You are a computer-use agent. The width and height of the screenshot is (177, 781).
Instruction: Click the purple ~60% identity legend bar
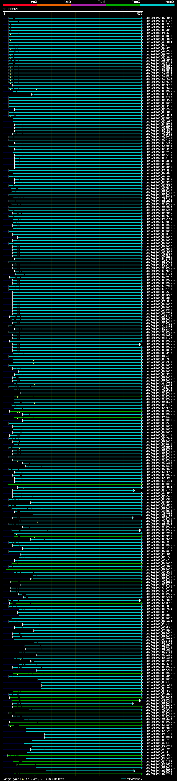click(x=89, y=5)
